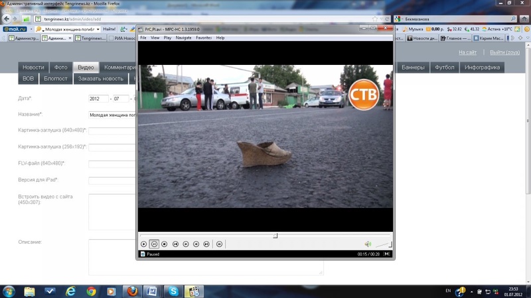Open the Инфографика section tab

(483, 68)
